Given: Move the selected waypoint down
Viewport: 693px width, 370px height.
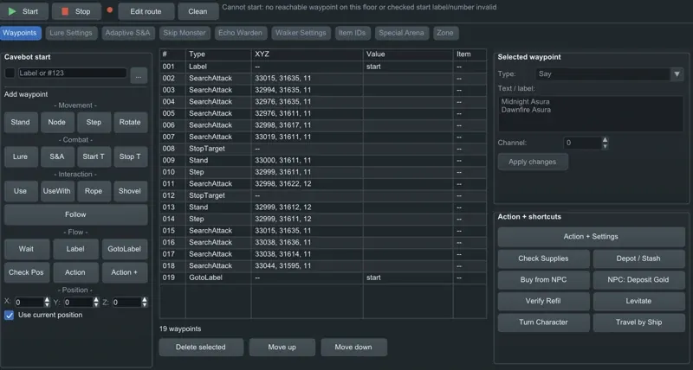Looking at the screenshot, I should tap(353, 348).
